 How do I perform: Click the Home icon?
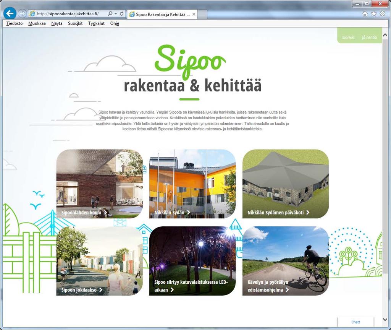click(365, 14)
